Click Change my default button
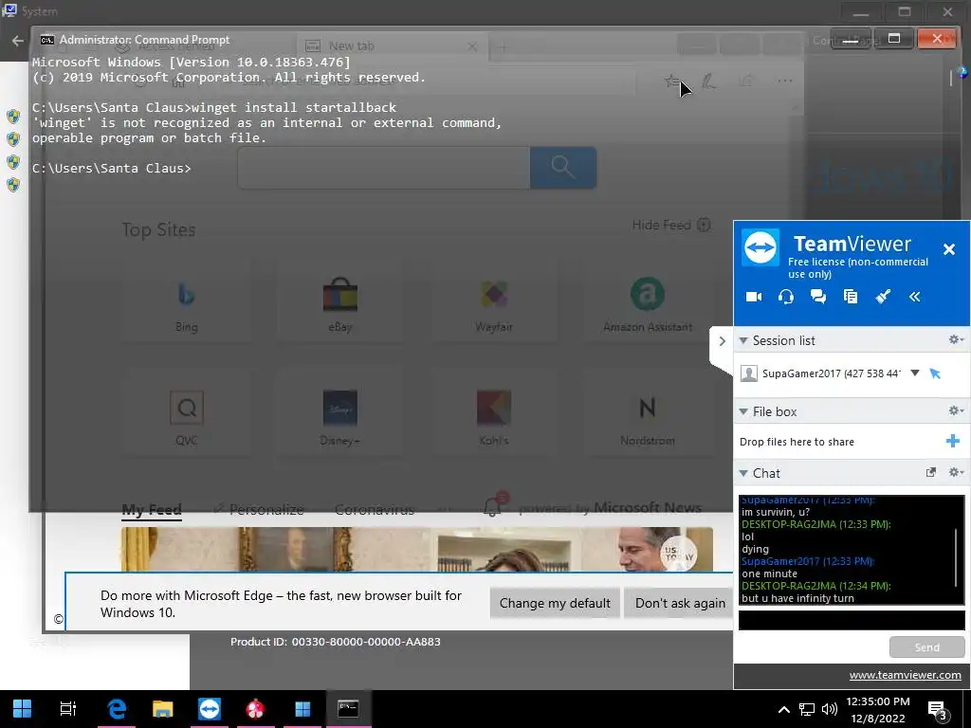This screenshot has width=971, height=728. pyautogui.click(x=555, y=603)
